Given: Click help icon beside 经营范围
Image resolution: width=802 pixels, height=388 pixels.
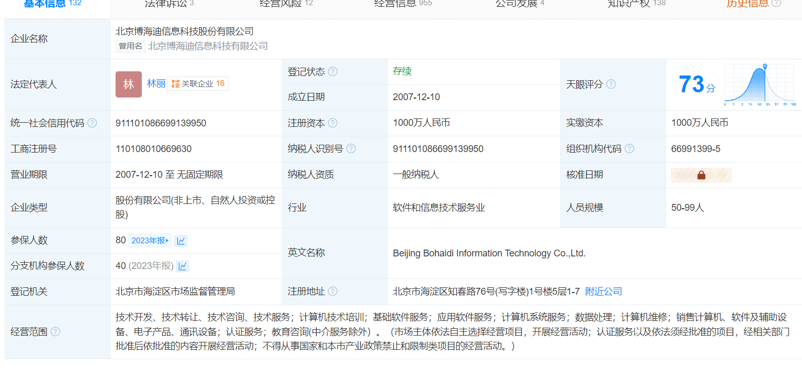Looking at the screenshot, I should pyautogui.click(x=55, y=332).
